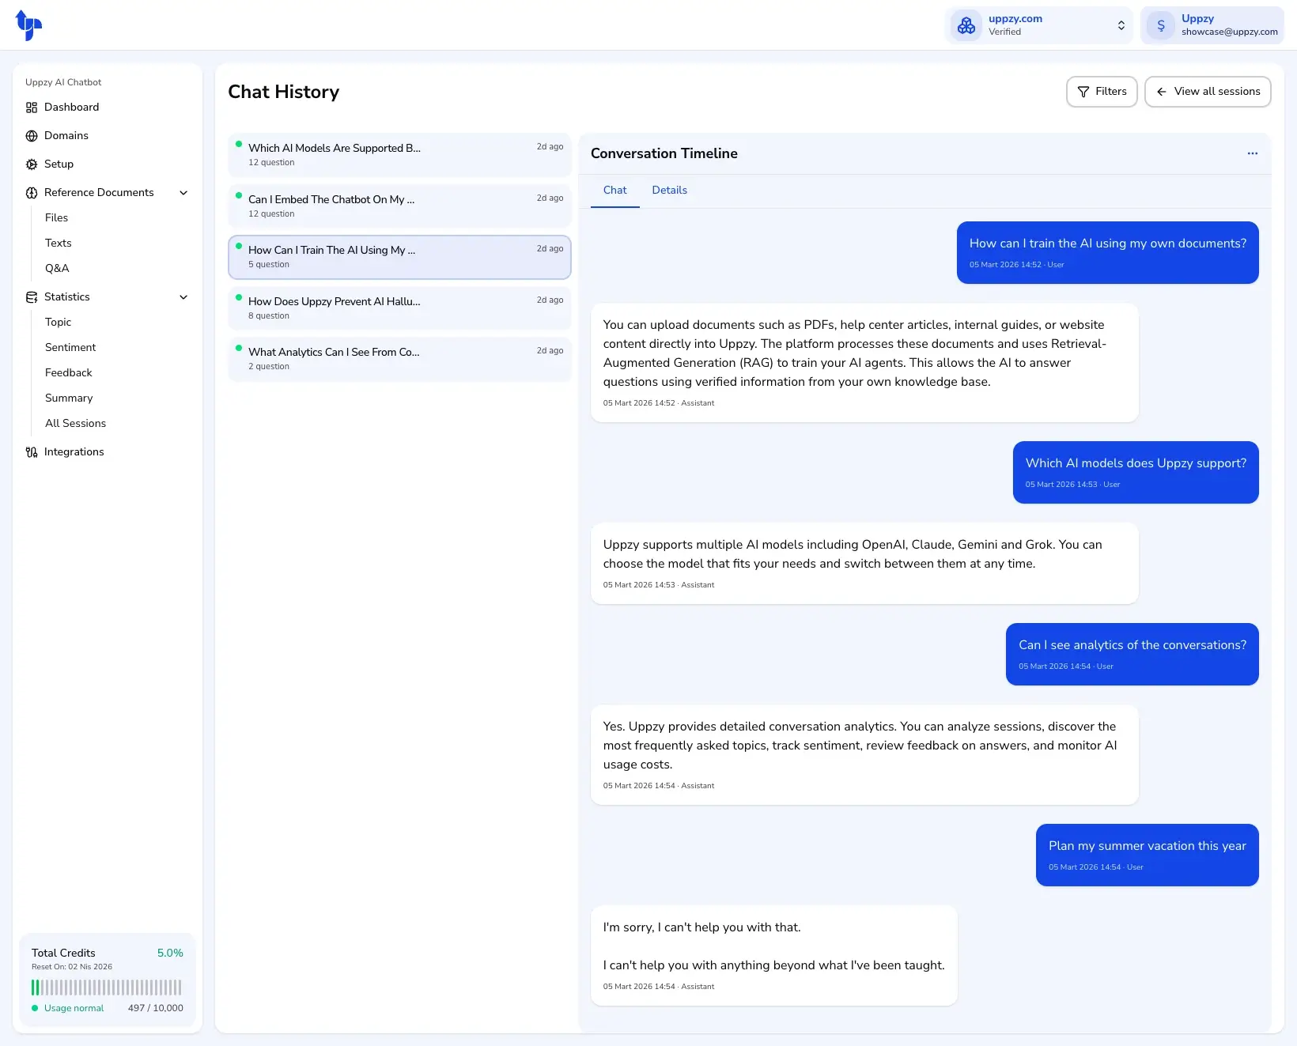The image size is (1297, 1046).
Task: Open the Q&A reference documents page
Action: tap(57, 269)
